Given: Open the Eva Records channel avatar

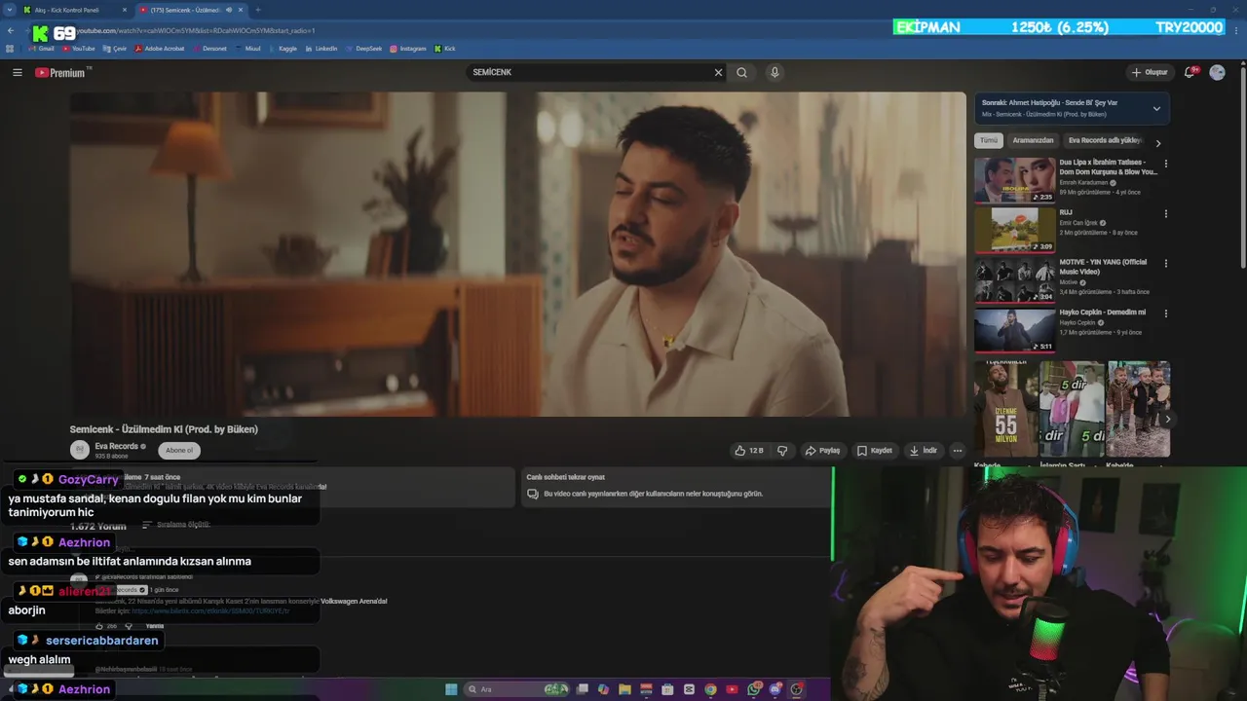Looking at the screenshot, I should [x=80, y=450].
